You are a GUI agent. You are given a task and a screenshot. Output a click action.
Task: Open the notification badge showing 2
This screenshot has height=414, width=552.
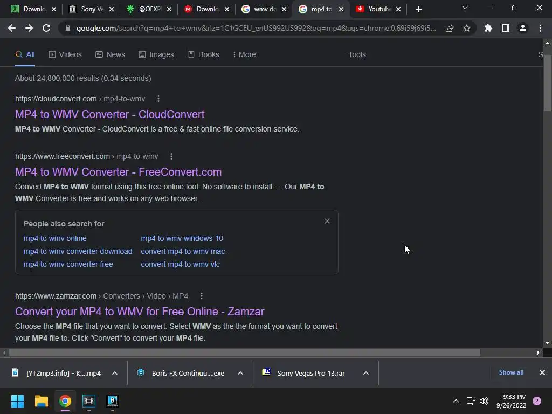point(537,401)
